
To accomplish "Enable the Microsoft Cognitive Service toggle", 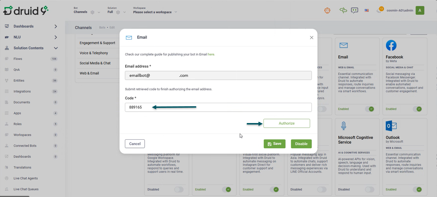I will (x=370, y=189).
